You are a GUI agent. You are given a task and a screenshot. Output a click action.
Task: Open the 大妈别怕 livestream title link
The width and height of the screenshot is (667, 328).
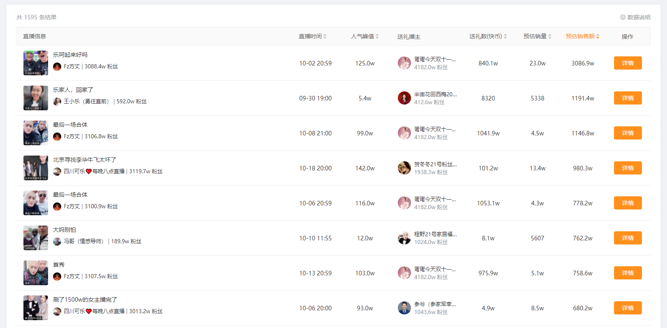[x=65, y=230]
